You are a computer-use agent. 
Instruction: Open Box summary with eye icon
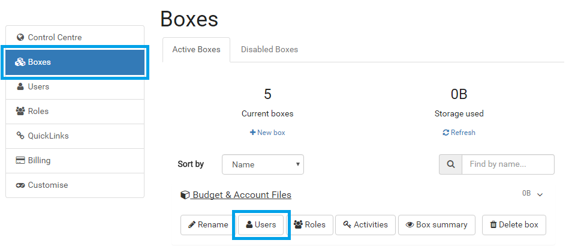click(x=436, y=225)
